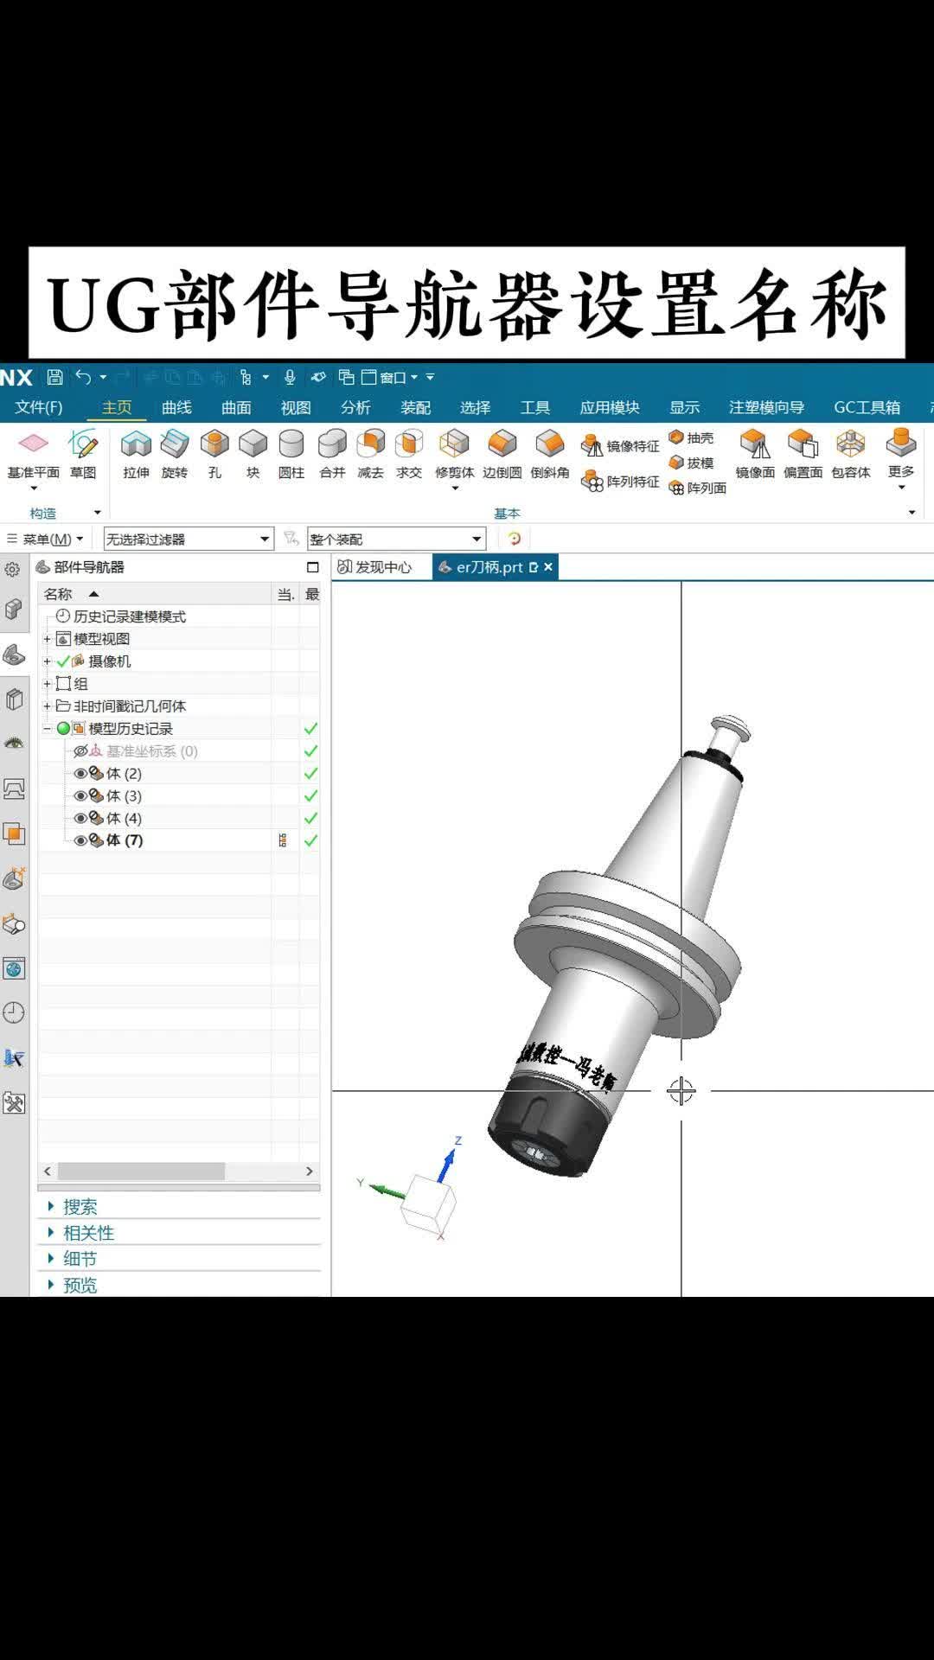
Task: Show the hidden 基准坐标系 (0) item
Action: (x=80, y=751)
